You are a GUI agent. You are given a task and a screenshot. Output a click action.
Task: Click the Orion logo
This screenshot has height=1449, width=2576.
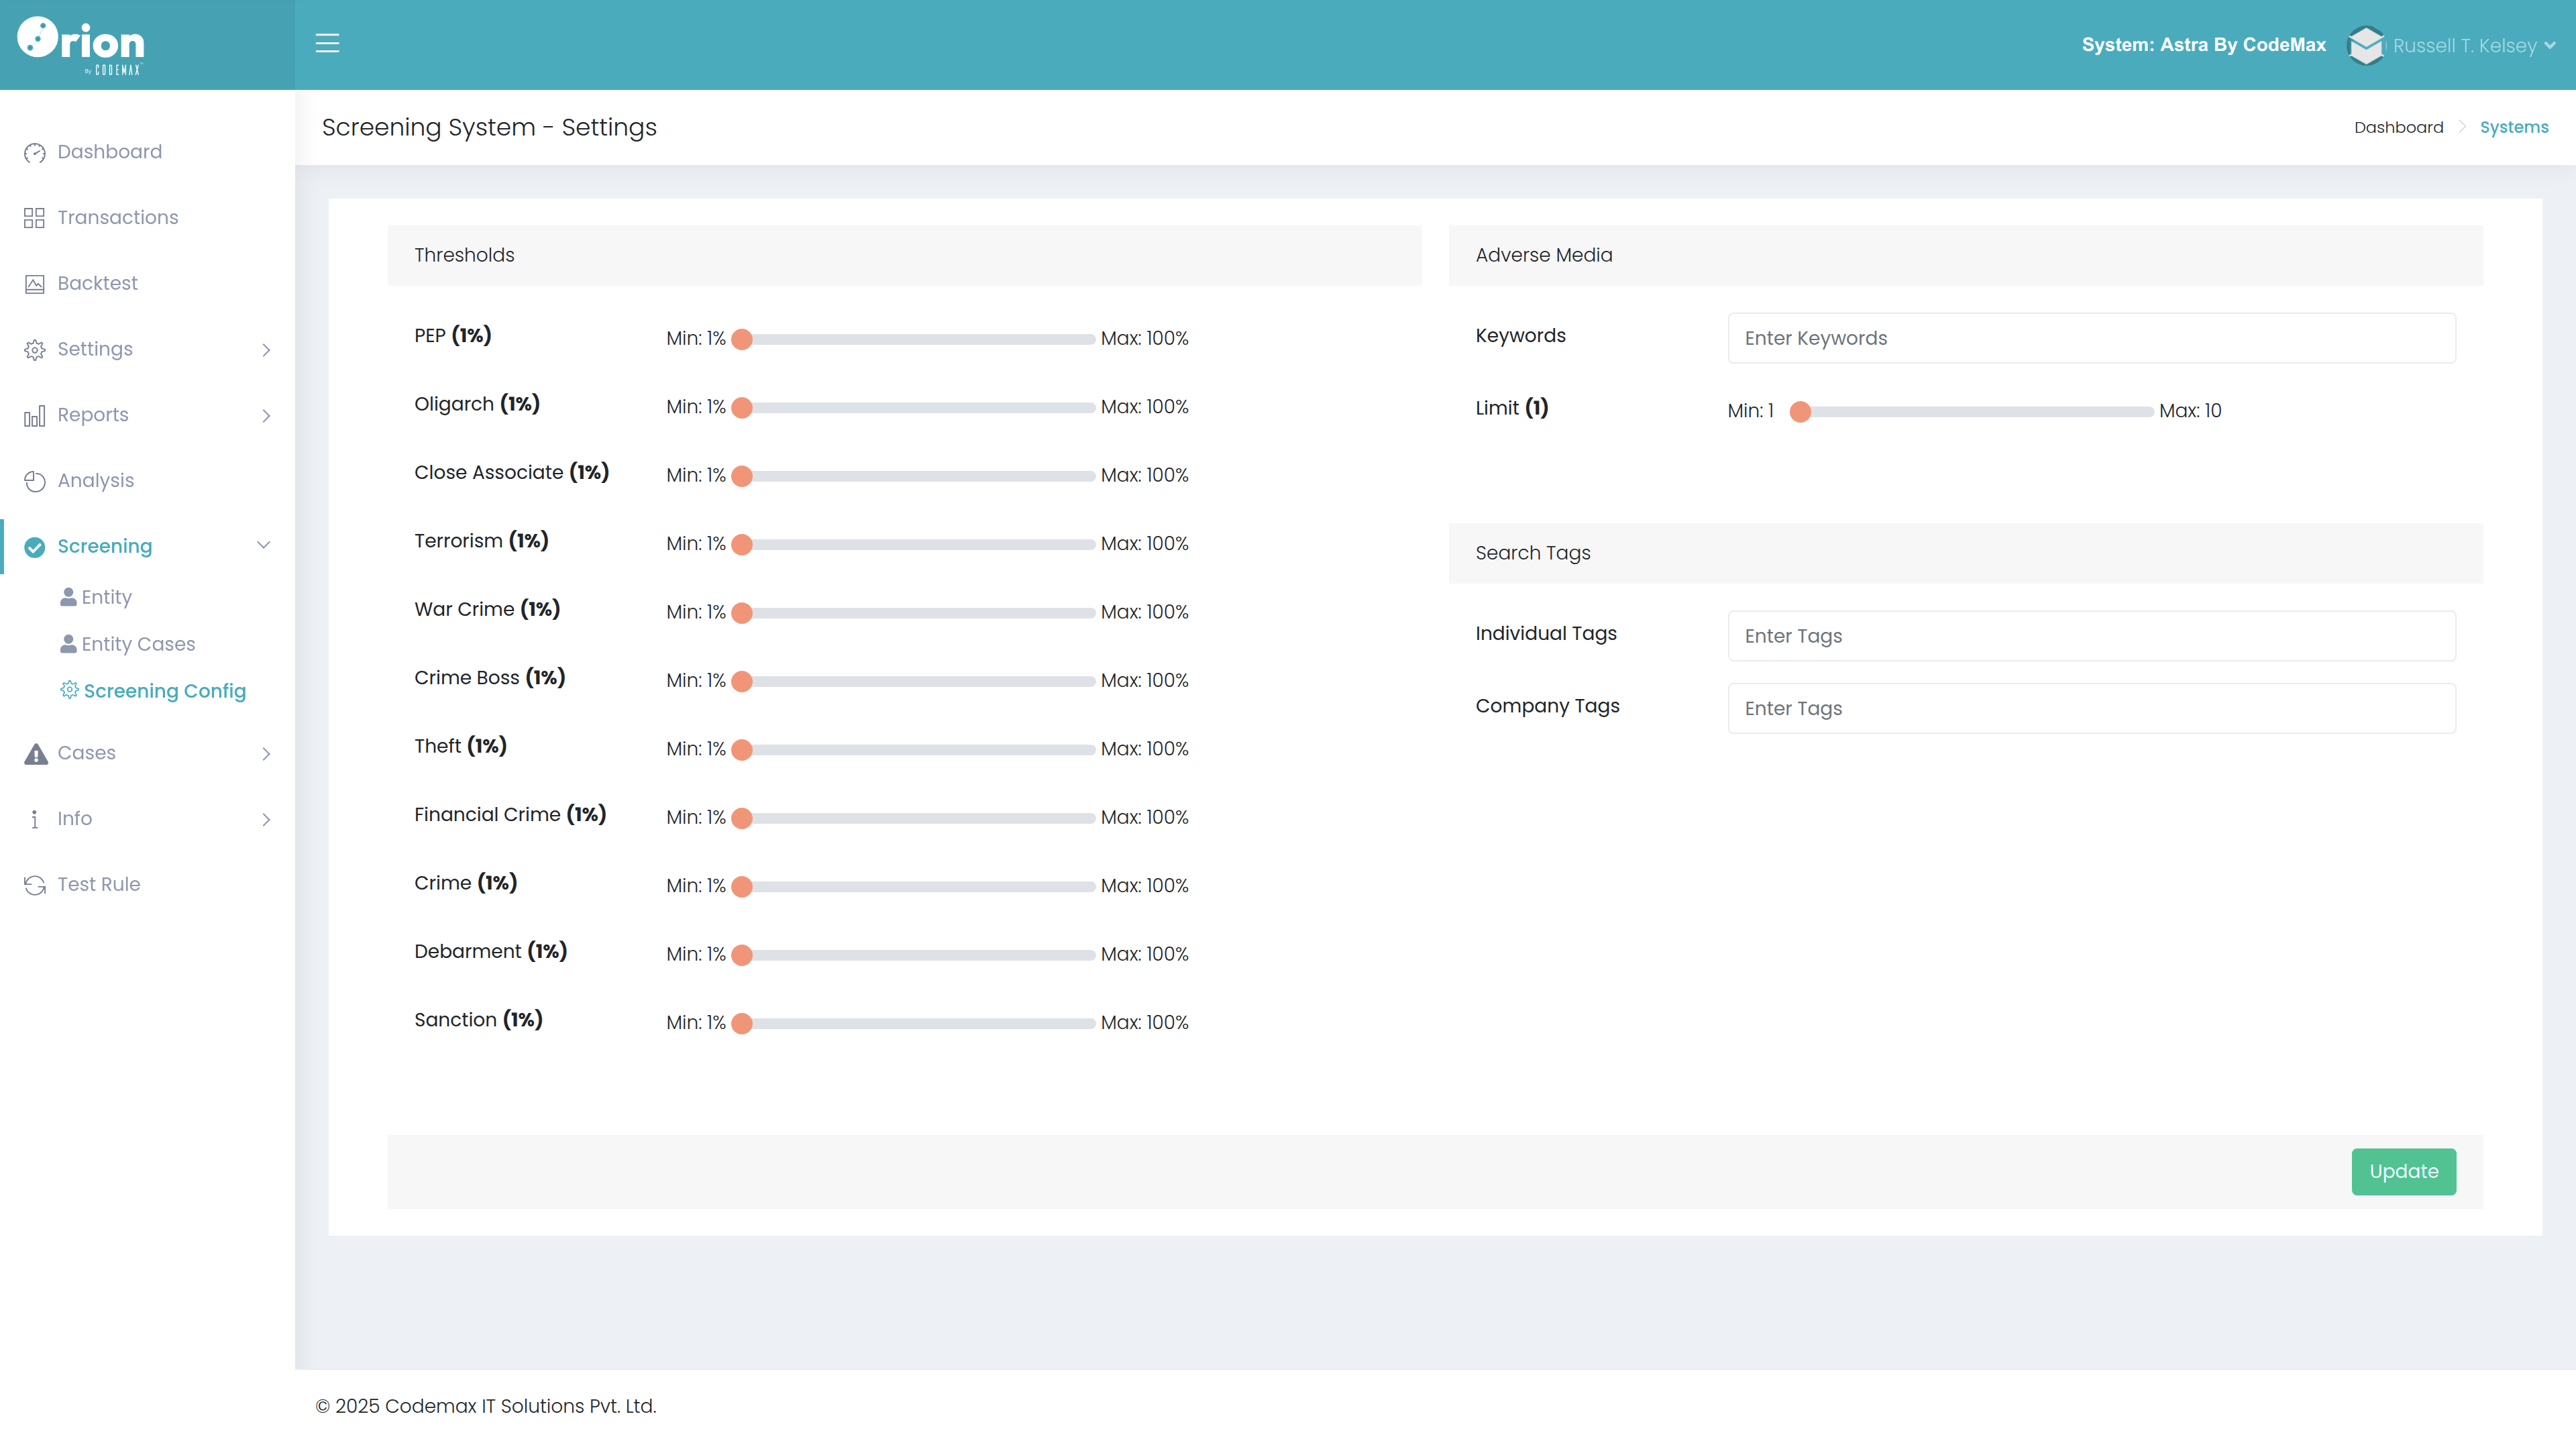pos(81,44)
